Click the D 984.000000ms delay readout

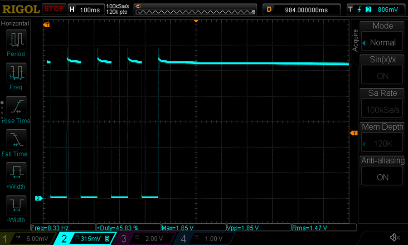pyautogui.click(x=301, y=10)
